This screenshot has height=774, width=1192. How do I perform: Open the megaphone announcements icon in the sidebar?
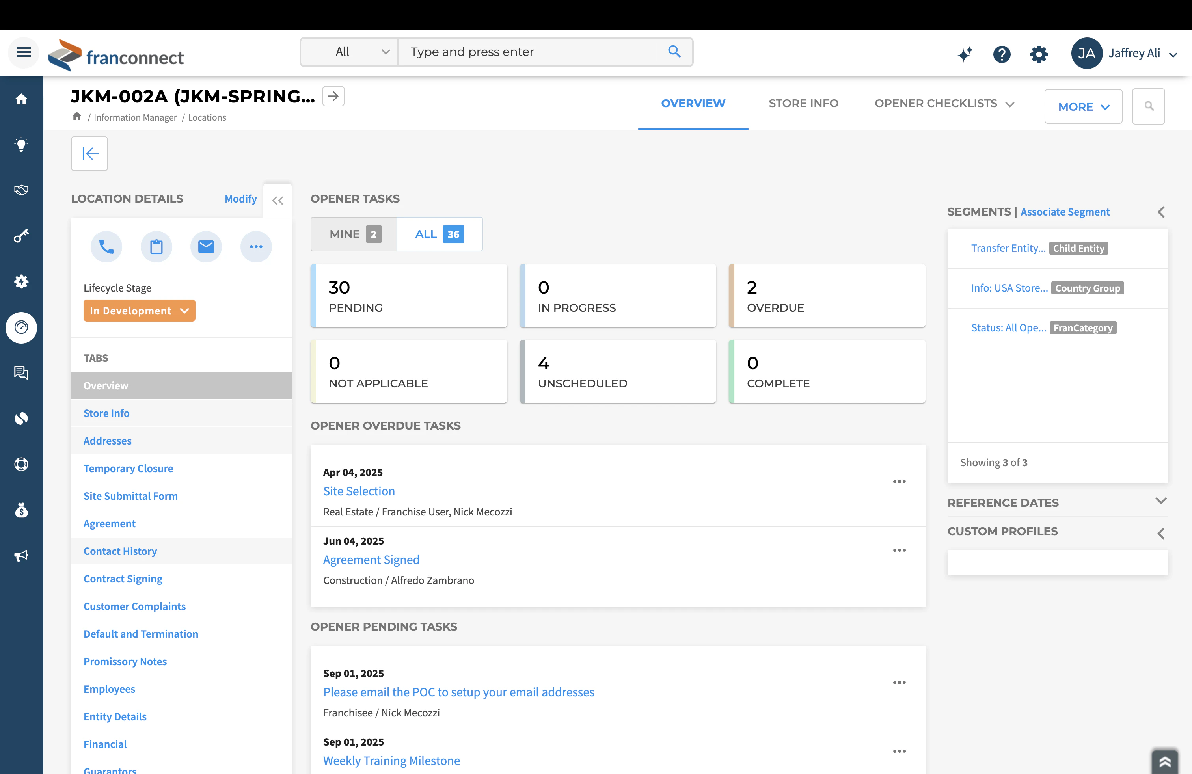(22, 556)
